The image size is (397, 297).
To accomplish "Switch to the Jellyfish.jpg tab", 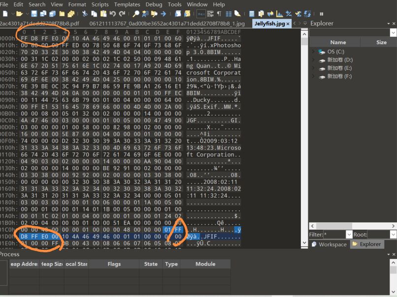I will pos(268,23).
